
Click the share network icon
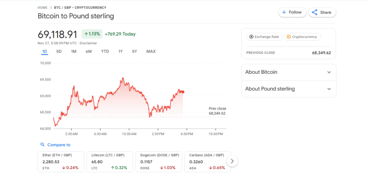(x=315, y=12)
